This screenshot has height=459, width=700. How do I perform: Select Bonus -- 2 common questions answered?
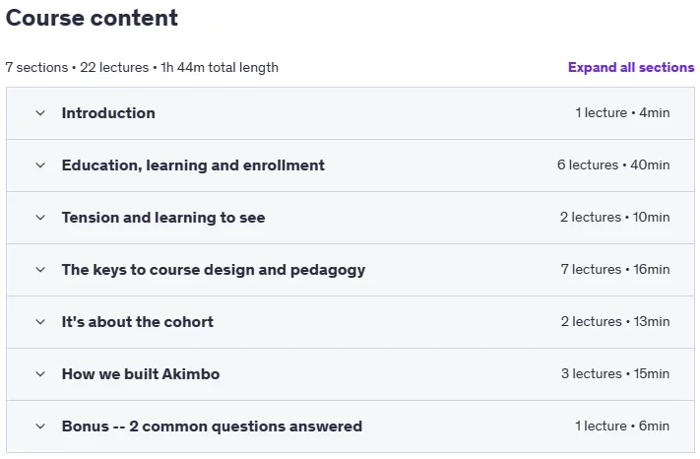point(212,426)
